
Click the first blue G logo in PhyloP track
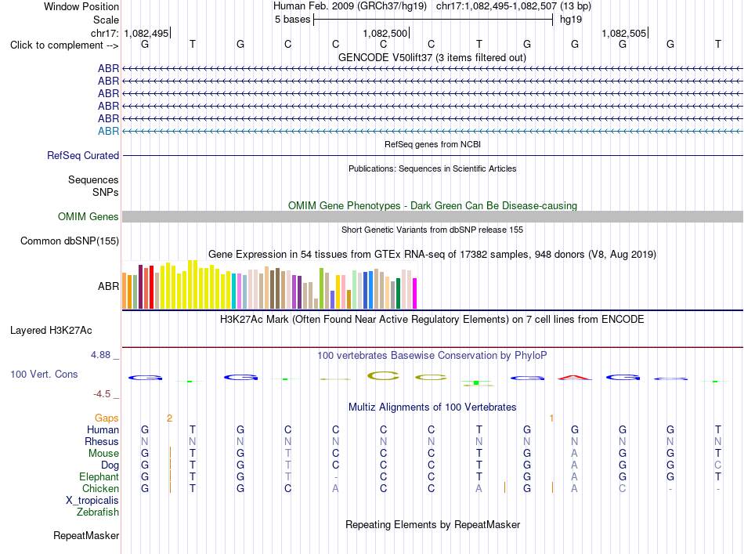click(x=145, y=378)
